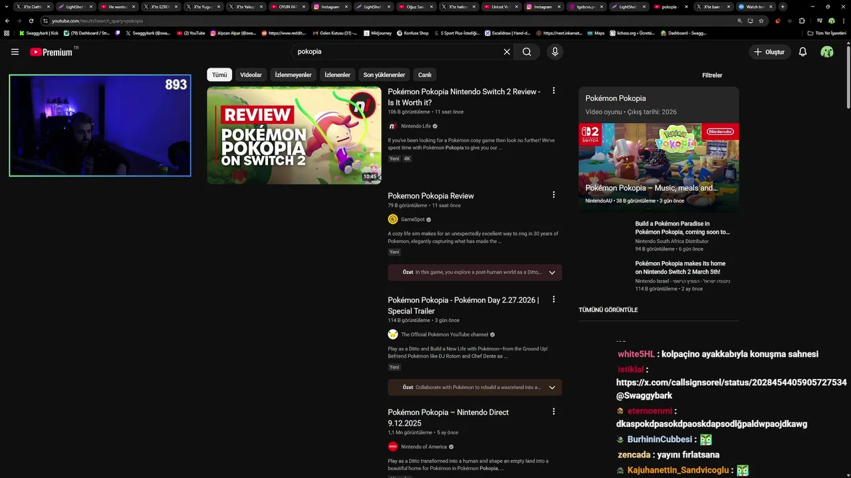This screenshot has width=851, height=478.
Task: Click the GameSpot channel avatar
Action: coord(393,220)
